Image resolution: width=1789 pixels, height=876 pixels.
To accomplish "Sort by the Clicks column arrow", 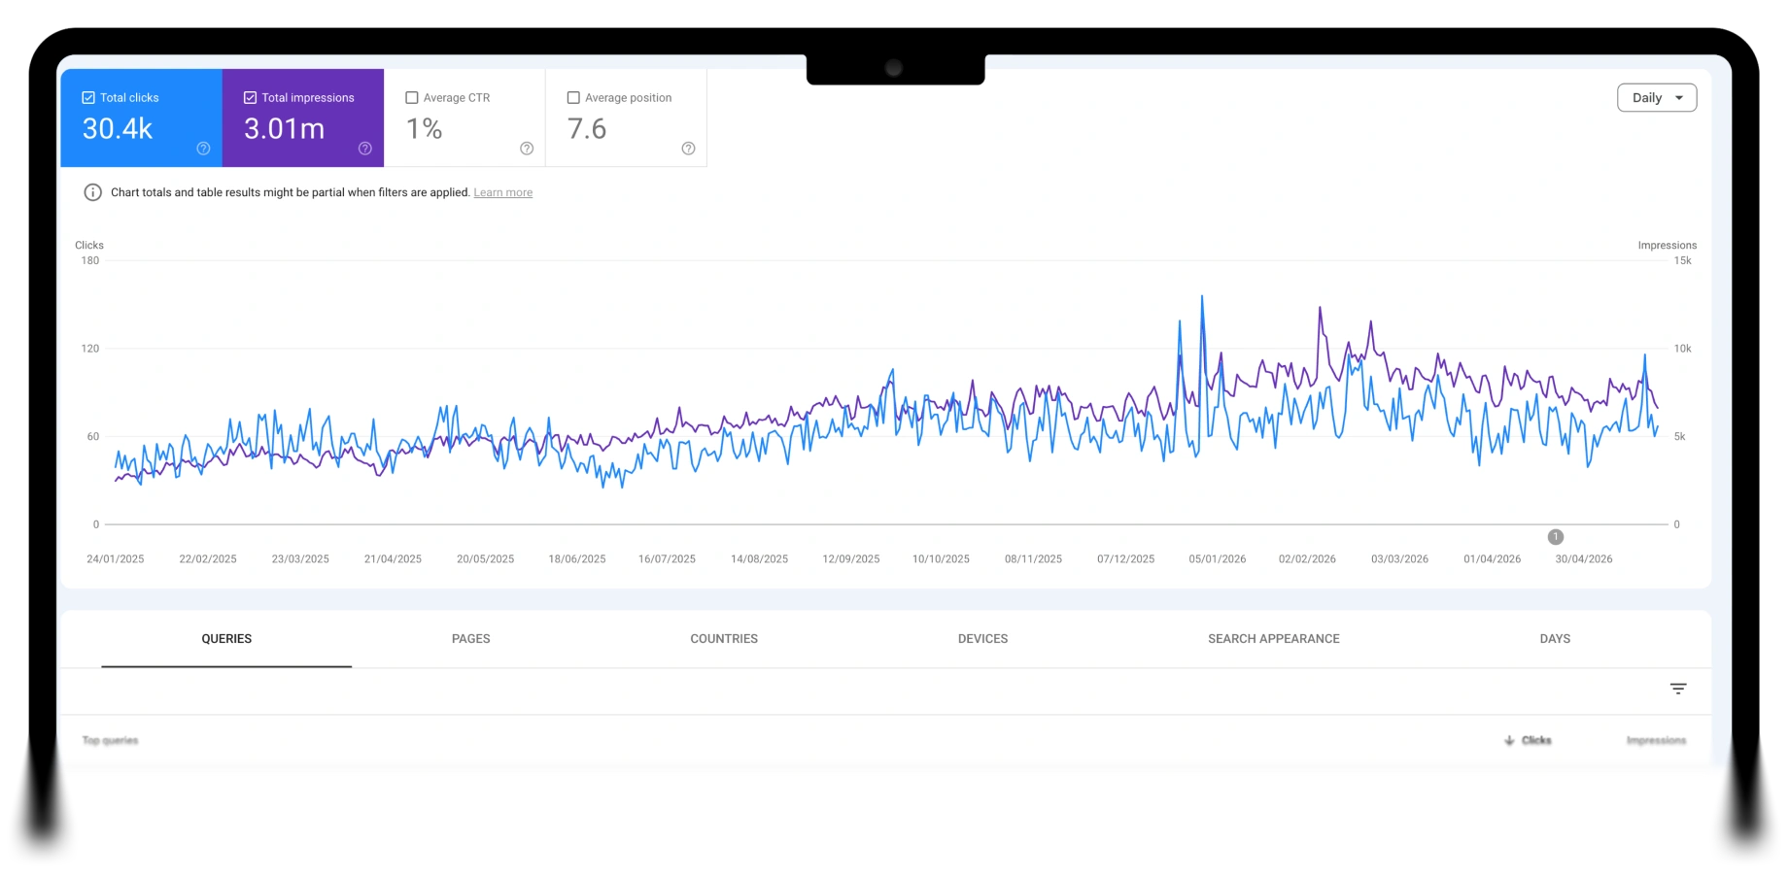I will click(1509, 740).
